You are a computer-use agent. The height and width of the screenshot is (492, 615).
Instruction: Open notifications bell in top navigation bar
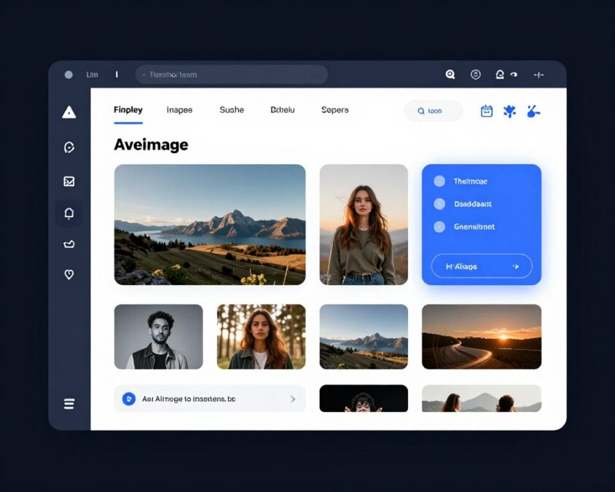[x=500, y=74]
